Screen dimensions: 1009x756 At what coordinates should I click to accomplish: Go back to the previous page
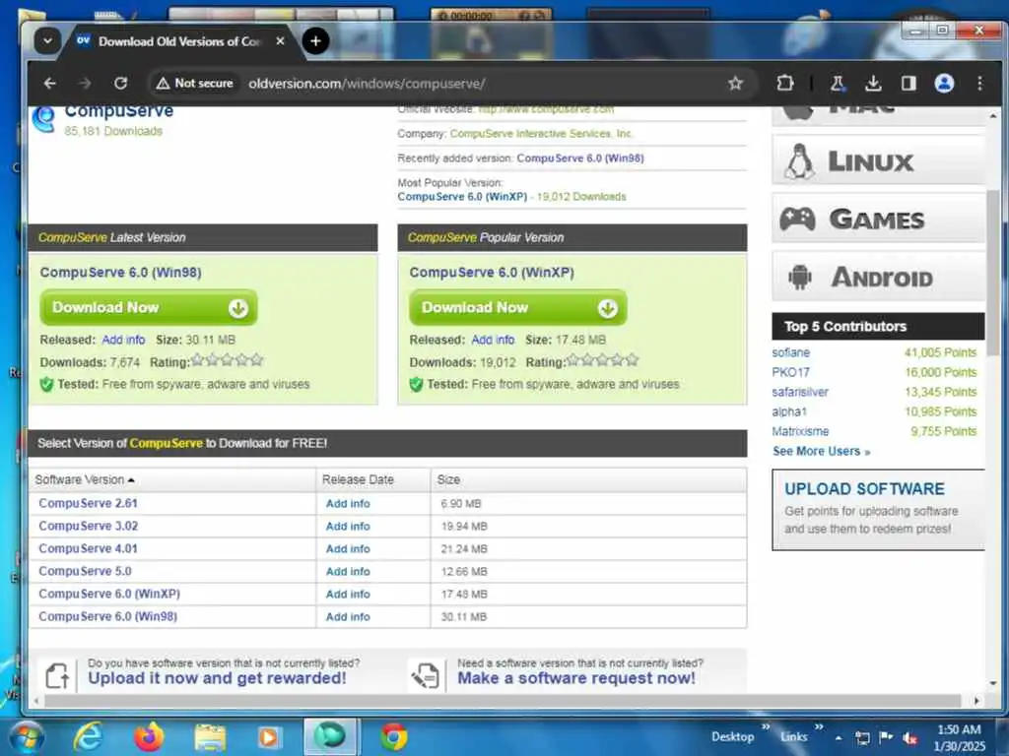49,83
